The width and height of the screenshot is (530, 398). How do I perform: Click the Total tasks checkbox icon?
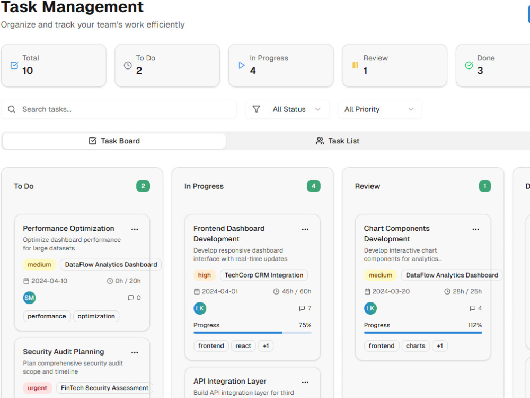tap(14, 65)
